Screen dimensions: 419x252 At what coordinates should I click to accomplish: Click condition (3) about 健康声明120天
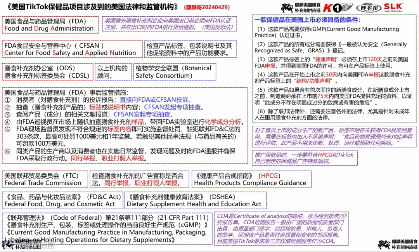pyautogui.click(x=331, y=63)
